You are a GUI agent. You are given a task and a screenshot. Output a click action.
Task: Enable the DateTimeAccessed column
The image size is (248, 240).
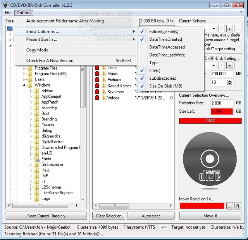[171, 47]
